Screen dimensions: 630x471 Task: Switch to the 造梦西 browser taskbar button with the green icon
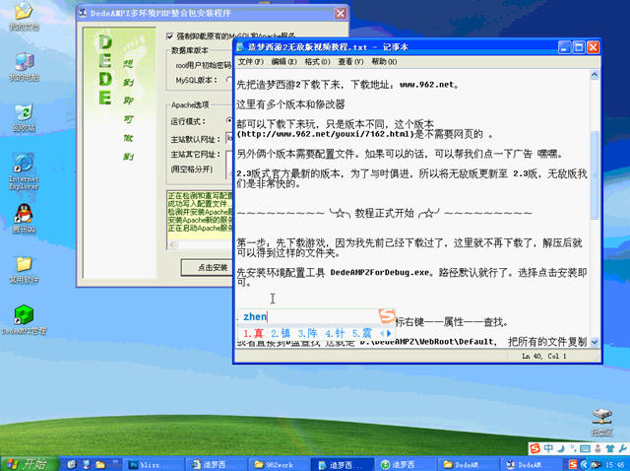pyautogui.click(x=406, y=464)
